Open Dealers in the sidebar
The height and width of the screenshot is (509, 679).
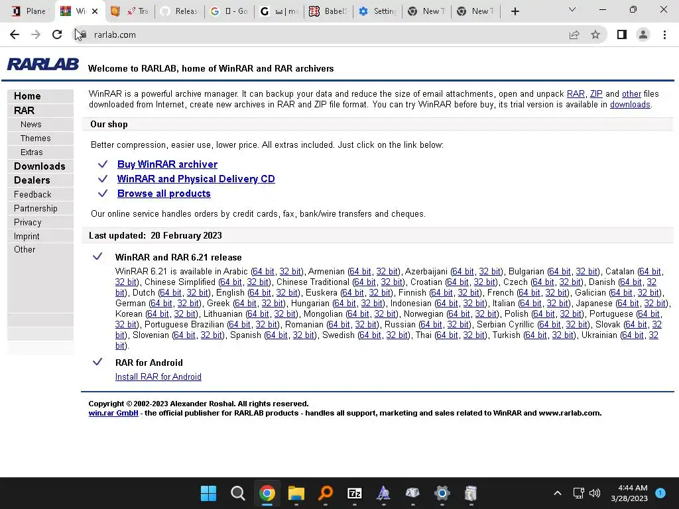[32, 180]
